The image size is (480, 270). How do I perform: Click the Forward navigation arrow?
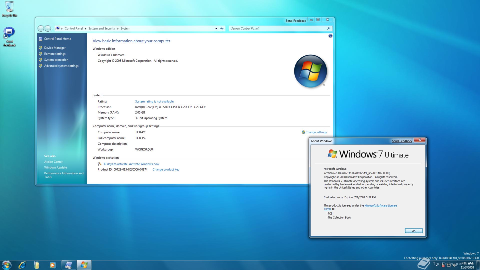coord(47,28)
